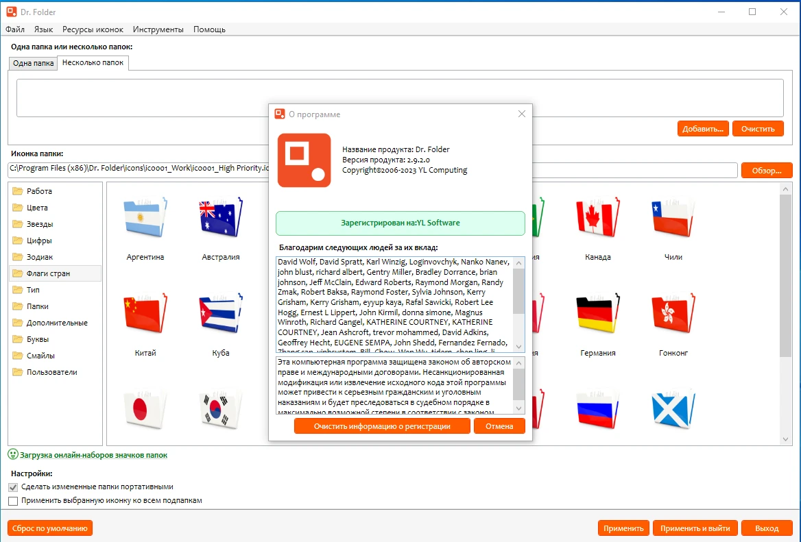Click the Выход button
The image size is (801, 542).
click(x=767, y=528)
